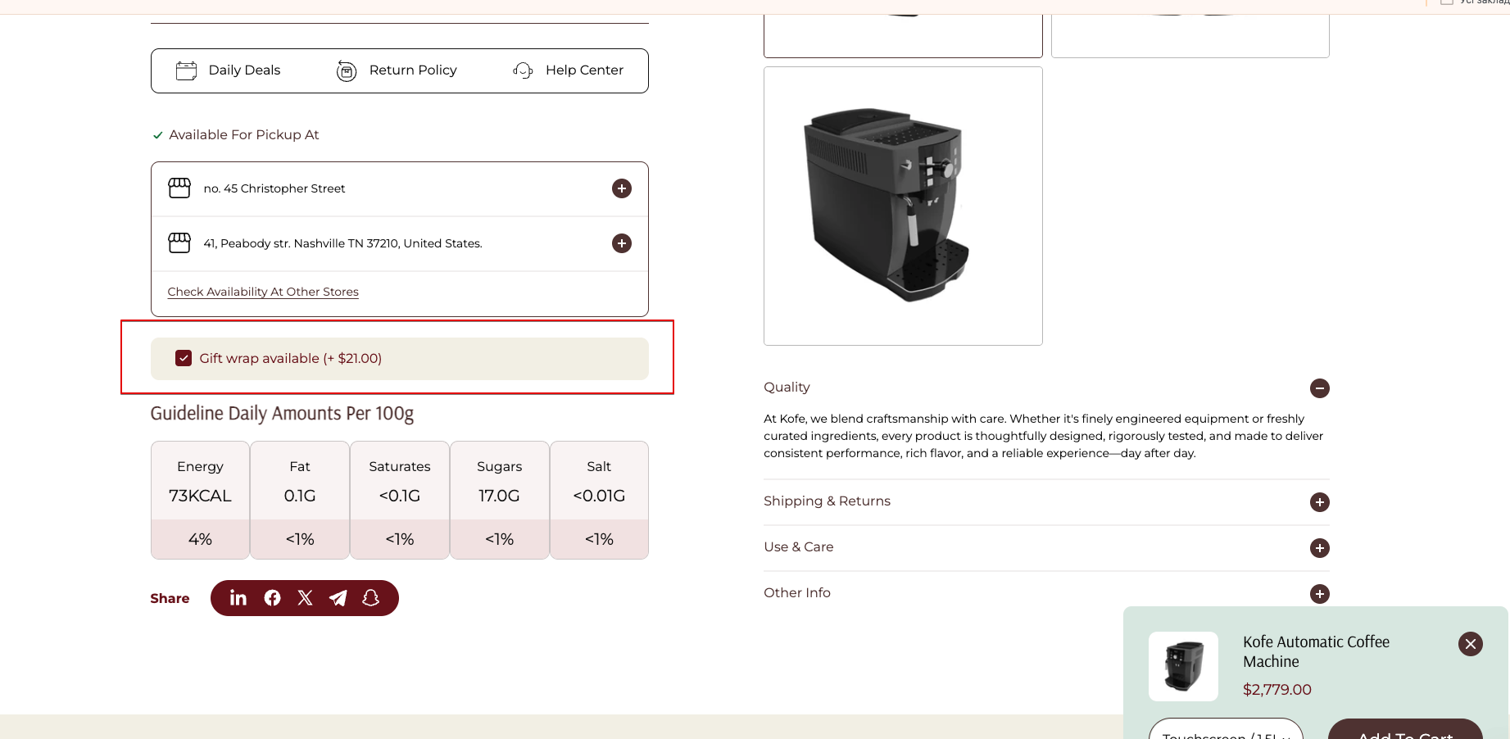The width and height of the screenshot is (1510, 739).
Task: Expand Other Info section
Action: coord(1319,594)
